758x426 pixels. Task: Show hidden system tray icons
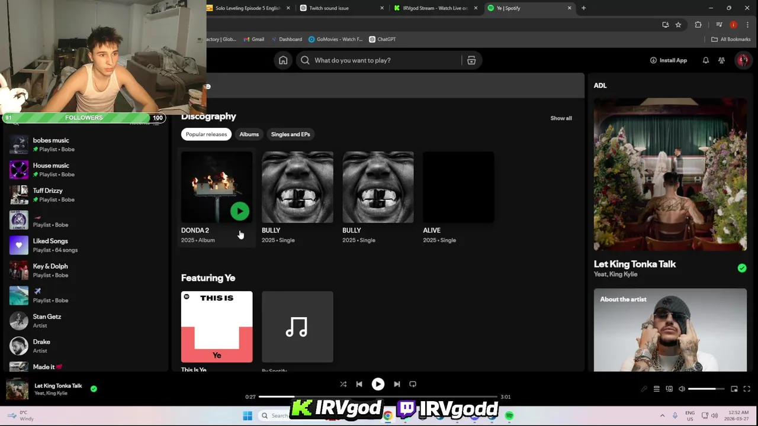pos(662,415)
